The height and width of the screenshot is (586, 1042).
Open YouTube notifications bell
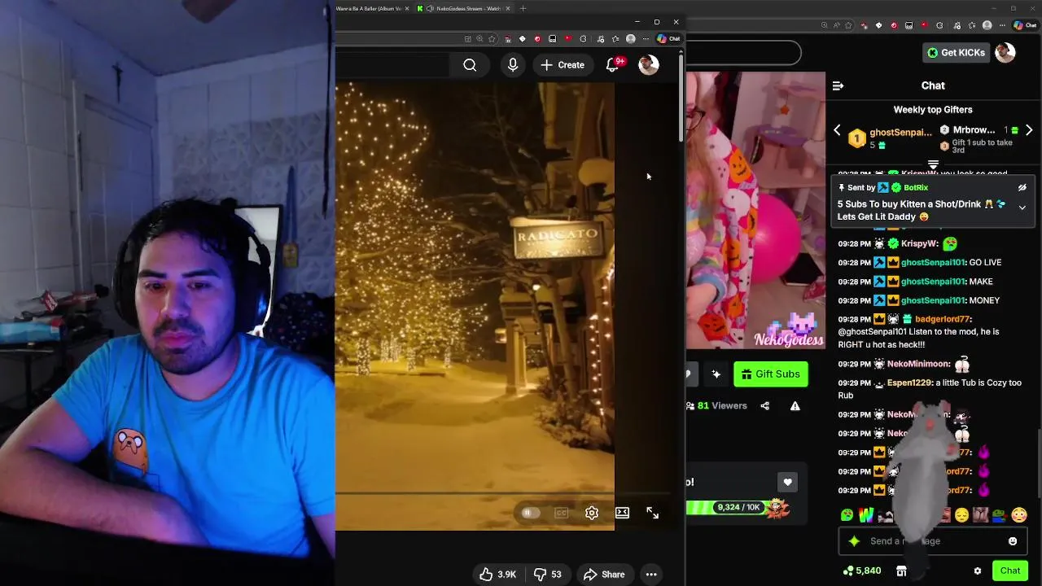pyautogui.click(x=614, y=64)
